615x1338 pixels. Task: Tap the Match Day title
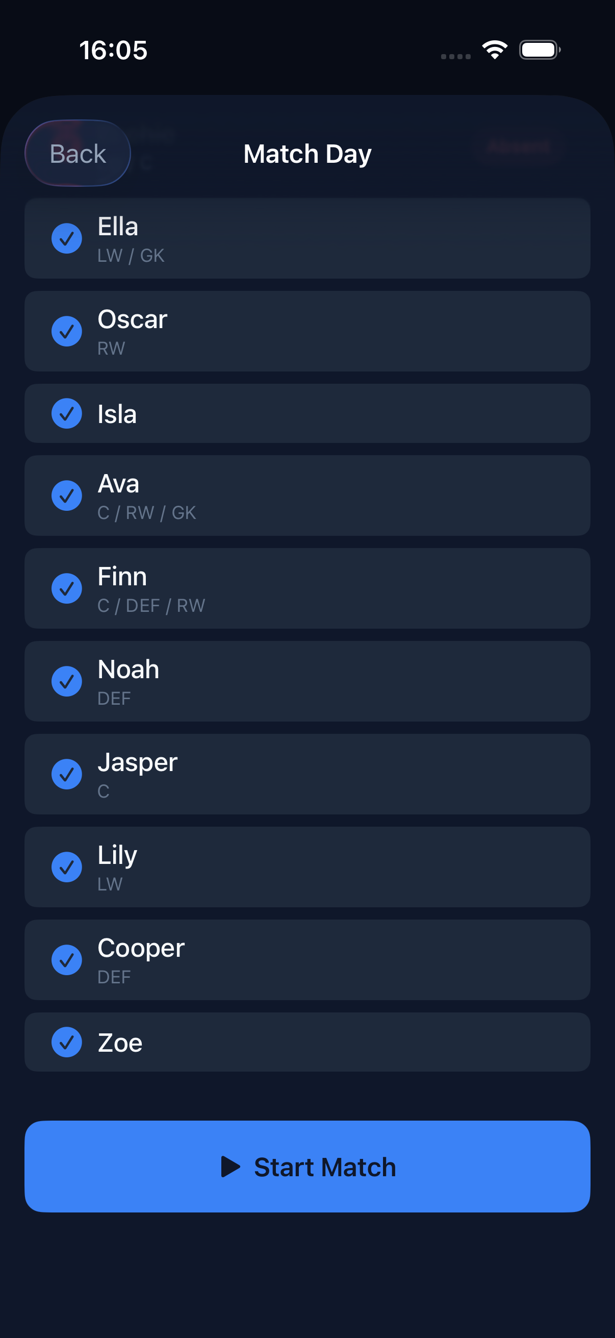[307, 154]
